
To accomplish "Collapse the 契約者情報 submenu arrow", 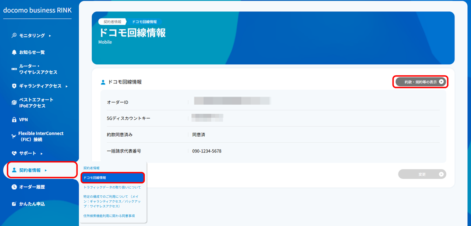I will pos(46,170).
